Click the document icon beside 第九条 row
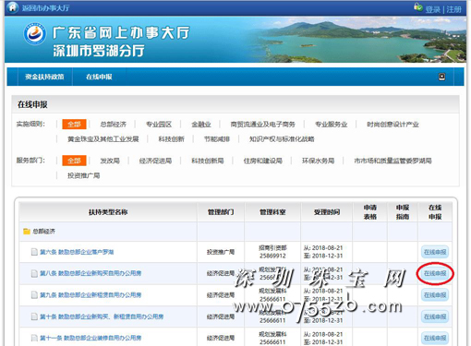Image resolution: width=471 pixels, height=346 pixels. tap(34, 295)
